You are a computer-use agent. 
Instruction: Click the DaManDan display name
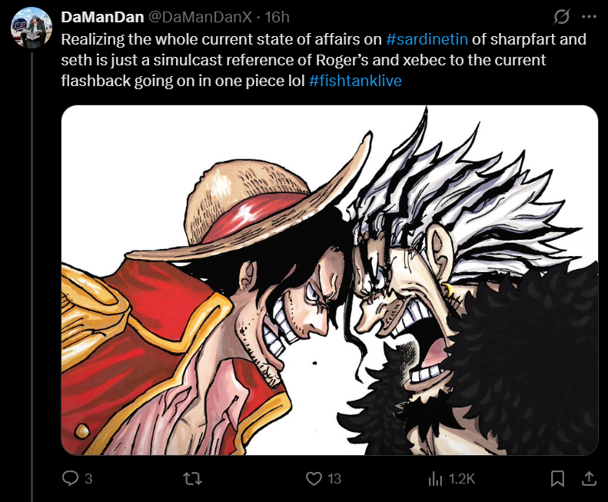(102, 17)
